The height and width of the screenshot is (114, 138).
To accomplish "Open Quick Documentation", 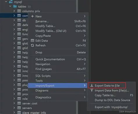I will click(58, 59).
